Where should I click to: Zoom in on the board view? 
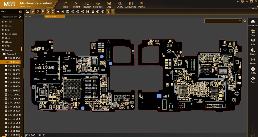tap(98, 12)
